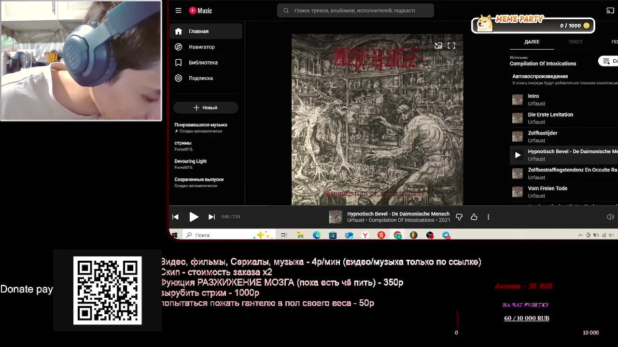
Task: Like the current track
Action: pos(474,217)
